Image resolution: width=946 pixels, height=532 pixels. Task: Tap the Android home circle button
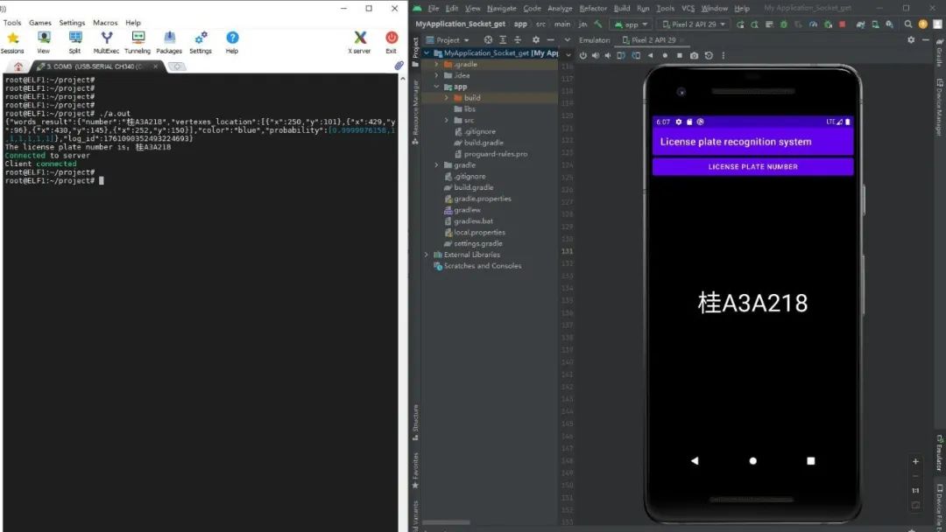752,460
